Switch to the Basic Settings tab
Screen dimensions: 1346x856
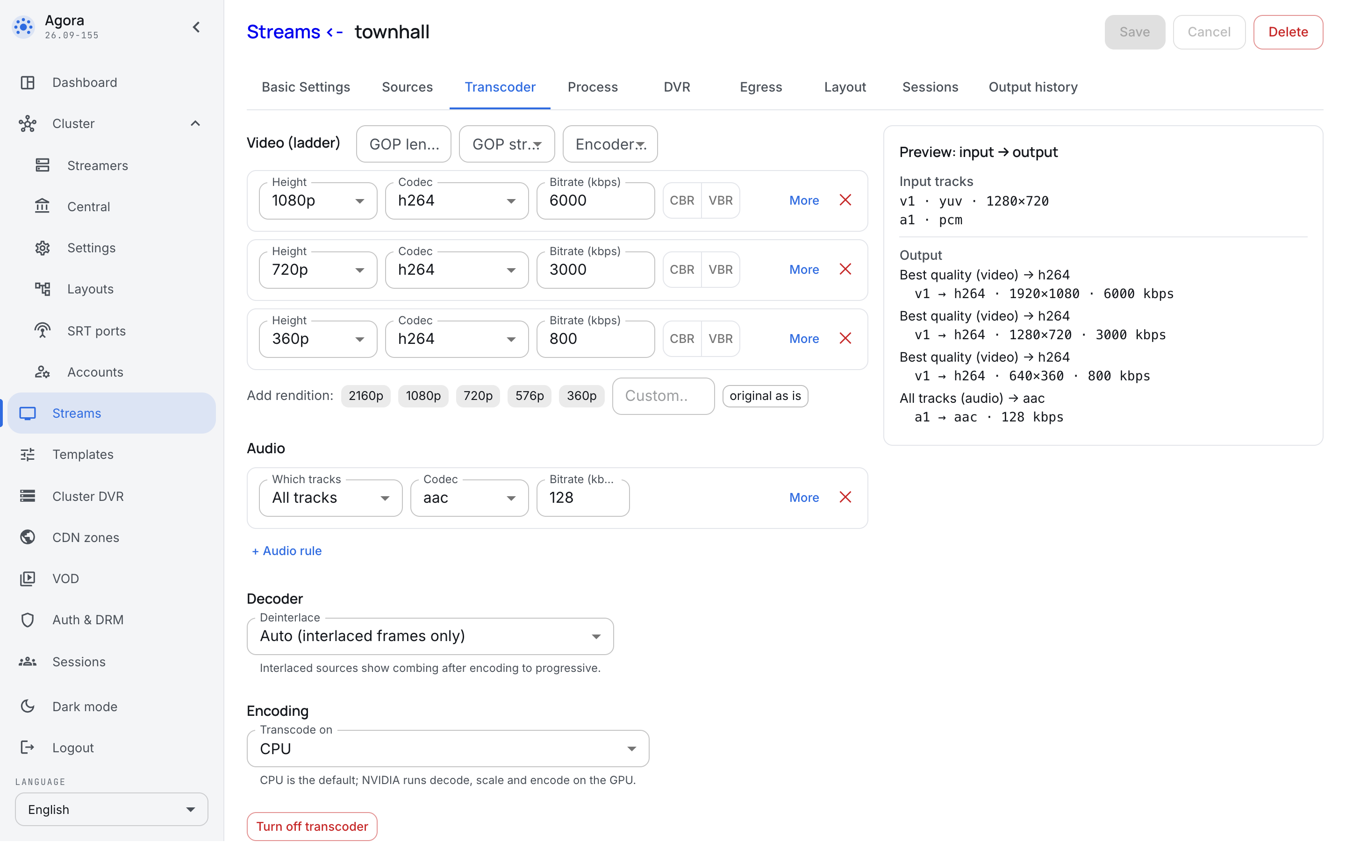(306, 87)
